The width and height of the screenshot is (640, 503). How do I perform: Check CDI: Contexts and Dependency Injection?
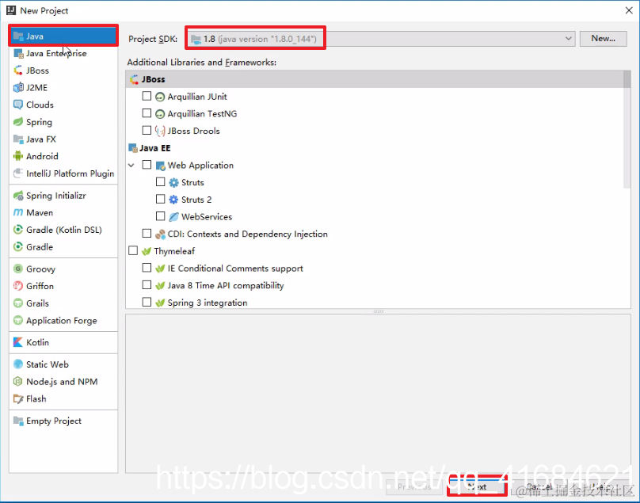point(147,234)
